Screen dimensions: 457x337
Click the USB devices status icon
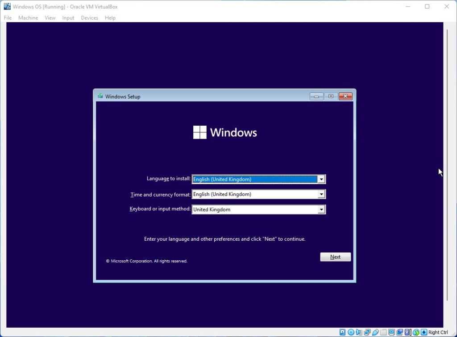tap(375, 332)
